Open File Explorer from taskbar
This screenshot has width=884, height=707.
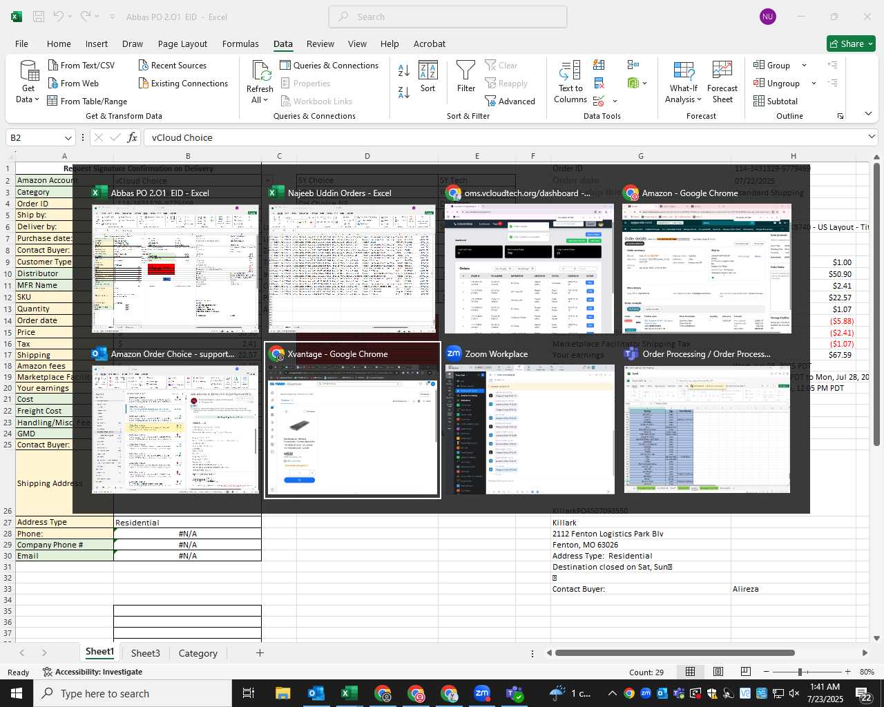[282, 693]
